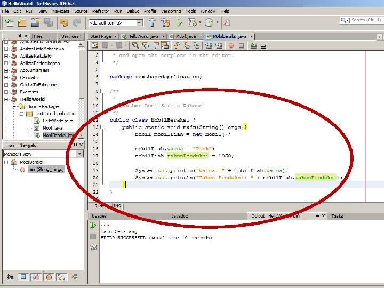The image size is (384, 288).
Task: Click Projects panel scroll down arrow
Action: click(81, 135)
